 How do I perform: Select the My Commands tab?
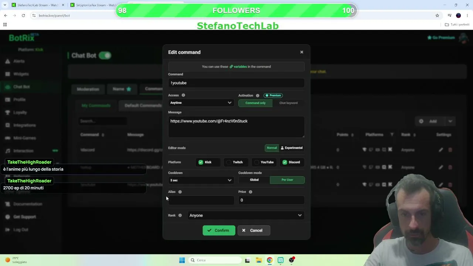[x=96, y=105]
